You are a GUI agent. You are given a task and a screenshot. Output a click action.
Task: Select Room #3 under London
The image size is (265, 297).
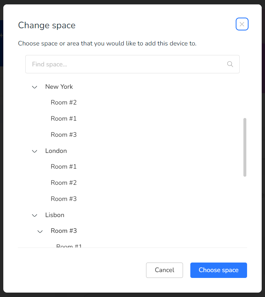(x=64, y=199)
